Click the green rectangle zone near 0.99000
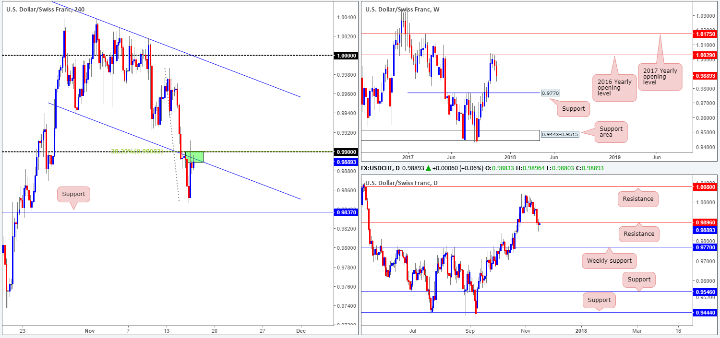Screen dimensions: 720x338 [194, 157]
